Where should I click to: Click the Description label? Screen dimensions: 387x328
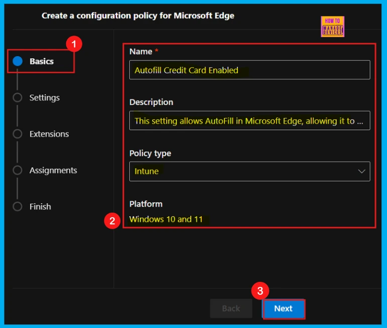point(151,102)
